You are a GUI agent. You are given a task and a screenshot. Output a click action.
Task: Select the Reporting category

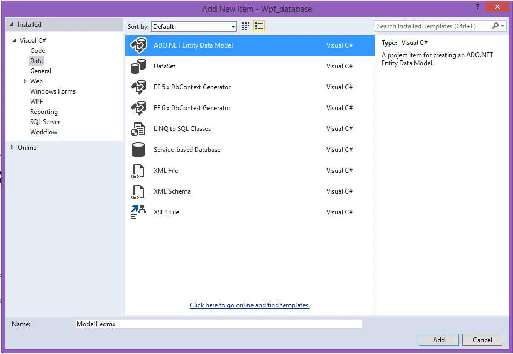(x=44, y=112)
